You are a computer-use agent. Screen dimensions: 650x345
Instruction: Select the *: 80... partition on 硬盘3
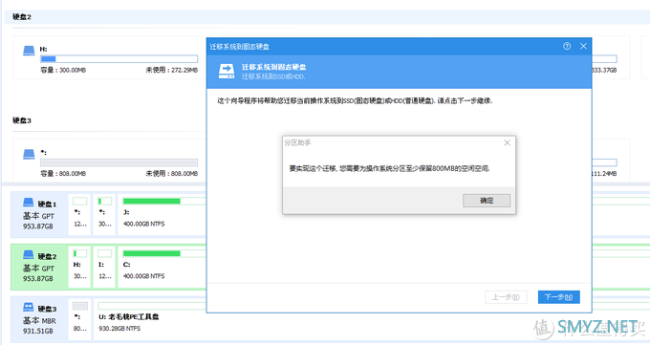(79, 318)
